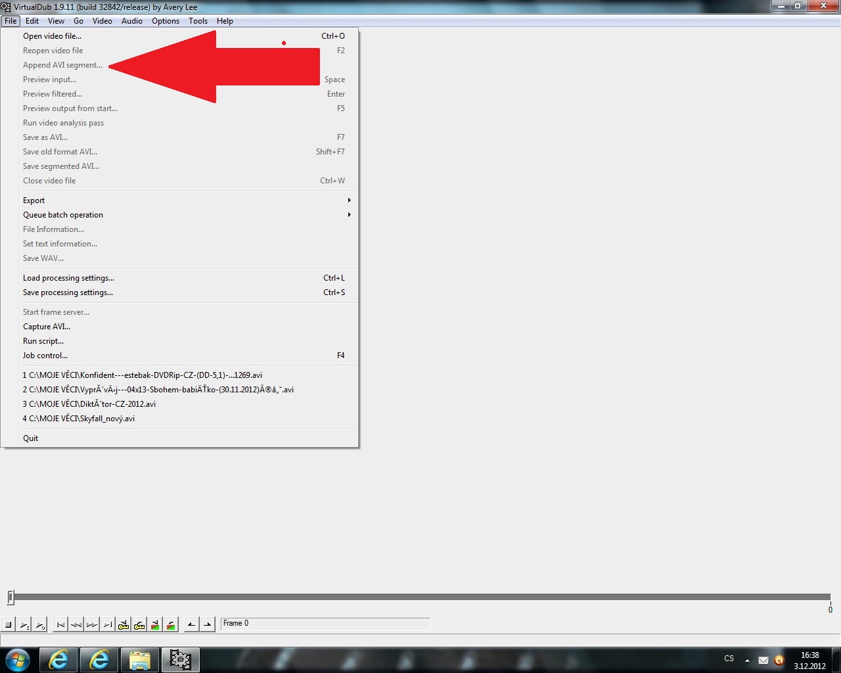Viewport: 841px width, 673px height.
Task: Click the Stop playback button
Action: [x=9, y=624]
